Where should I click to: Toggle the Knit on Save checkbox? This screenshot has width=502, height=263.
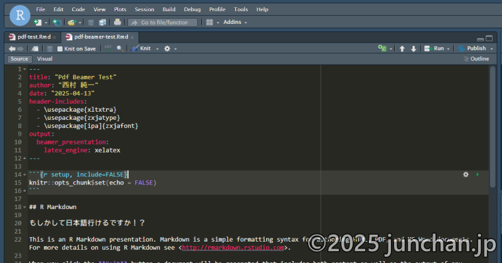pyautogui.click(x=60, y=49)
